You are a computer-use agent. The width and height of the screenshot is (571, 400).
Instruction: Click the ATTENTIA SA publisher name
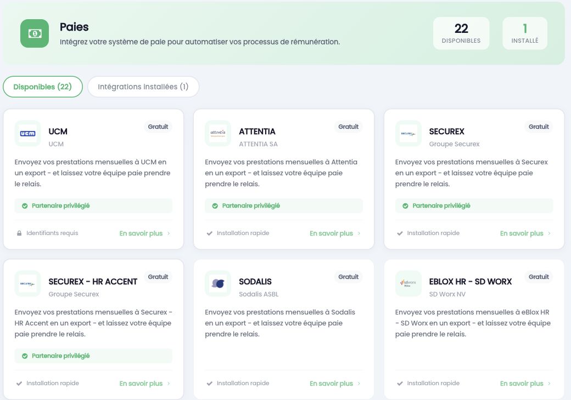point(258,144)
